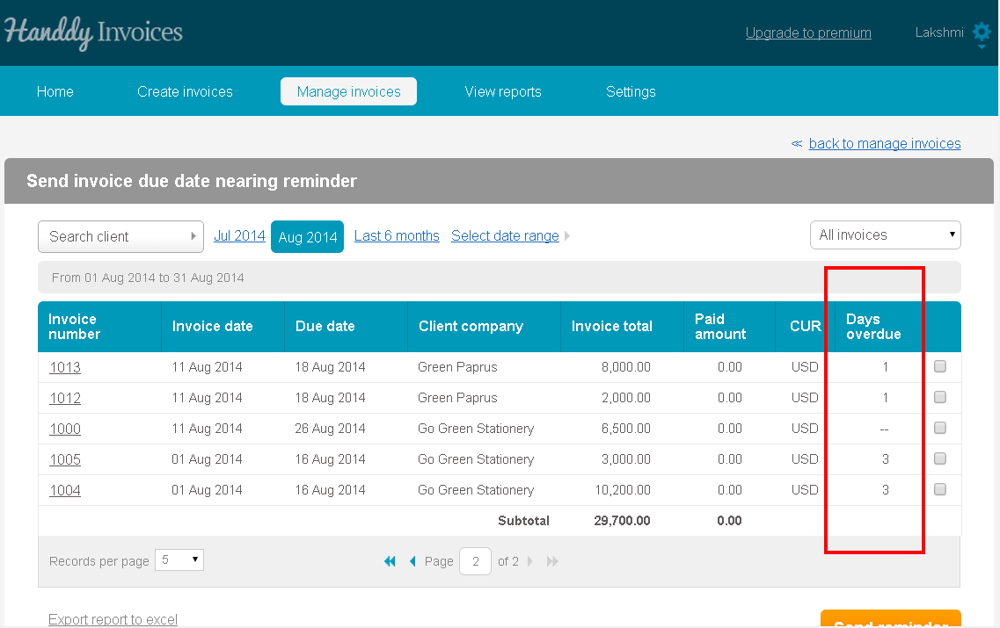Click the next page arrow
This screenshot has width=1000, height=628.
pos(530,561)
